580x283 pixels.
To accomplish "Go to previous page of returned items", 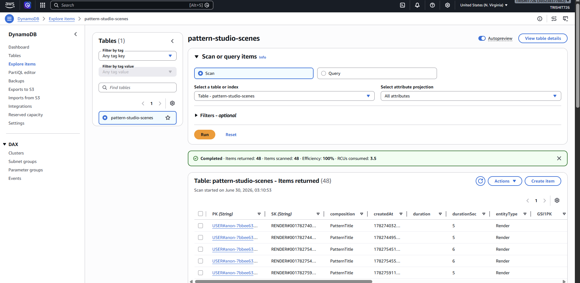I will [x=528, y=201].
